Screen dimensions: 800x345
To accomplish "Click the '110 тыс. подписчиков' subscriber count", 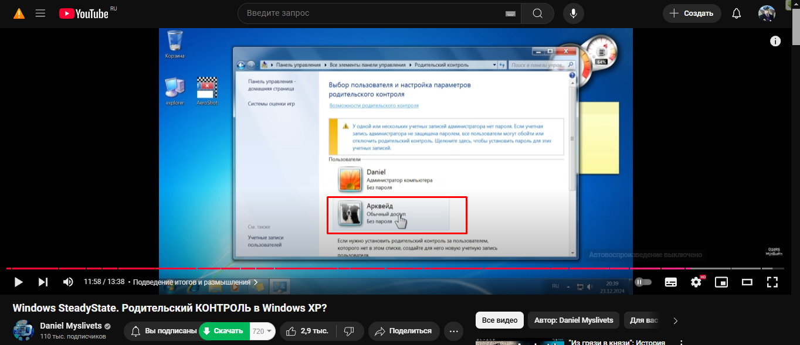I will pos(73,337).
